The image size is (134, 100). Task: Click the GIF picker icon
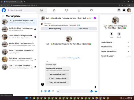[x=53, y=91]
